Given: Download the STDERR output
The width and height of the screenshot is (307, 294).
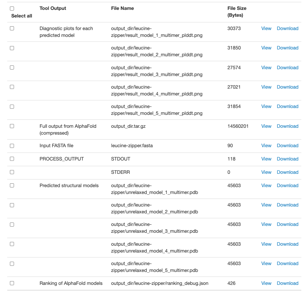Looking at the screenshot, I should coord(287,172).
